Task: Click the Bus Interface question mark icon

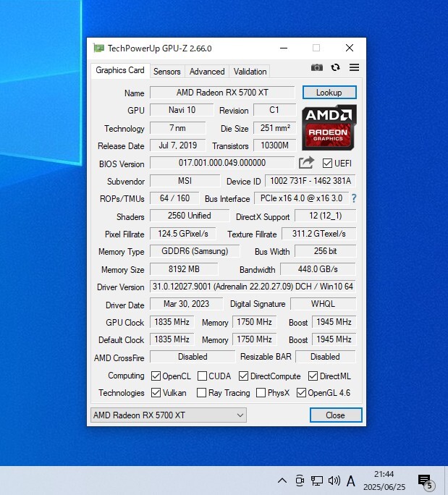Action: click(354, 198)
